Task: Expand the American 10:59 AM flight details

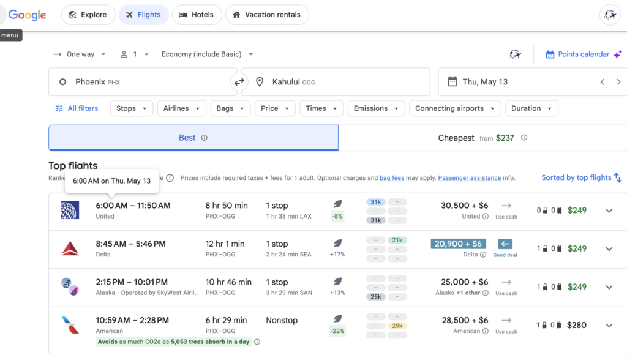Action: [x=609, y=326]
